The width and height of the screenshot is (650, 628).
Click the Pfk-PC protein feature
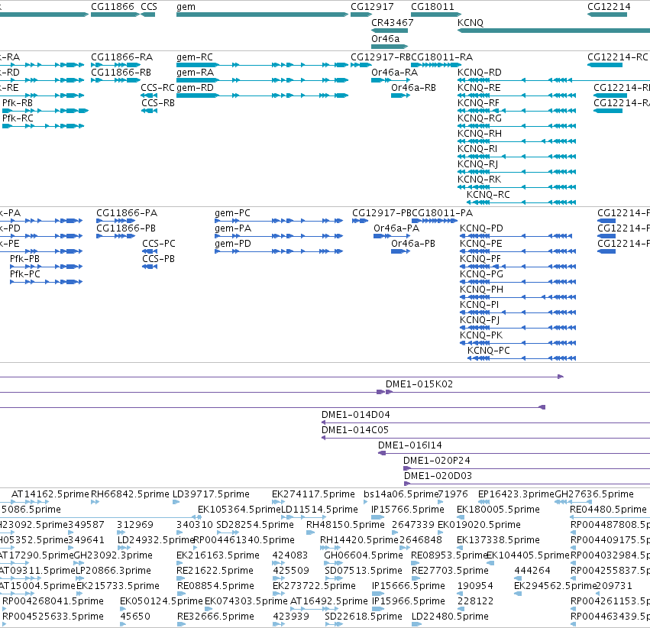pos(47,282)
